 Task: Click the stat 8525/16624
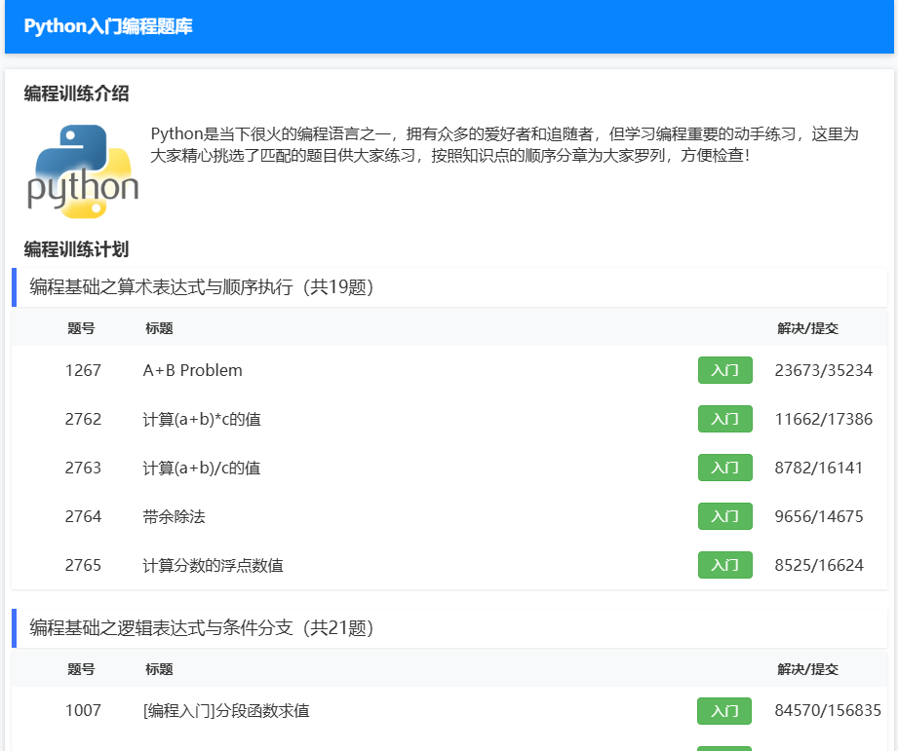[x=819, y=565]
